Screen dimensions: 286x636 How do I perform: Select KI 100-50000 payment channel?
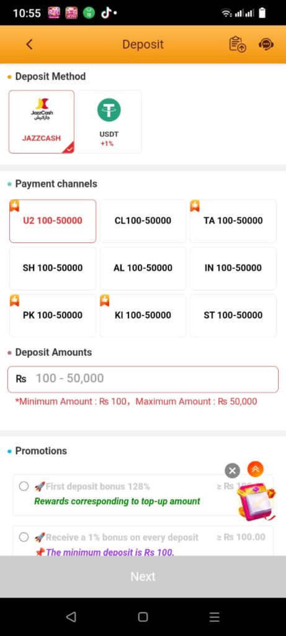(x=143, y=316)
